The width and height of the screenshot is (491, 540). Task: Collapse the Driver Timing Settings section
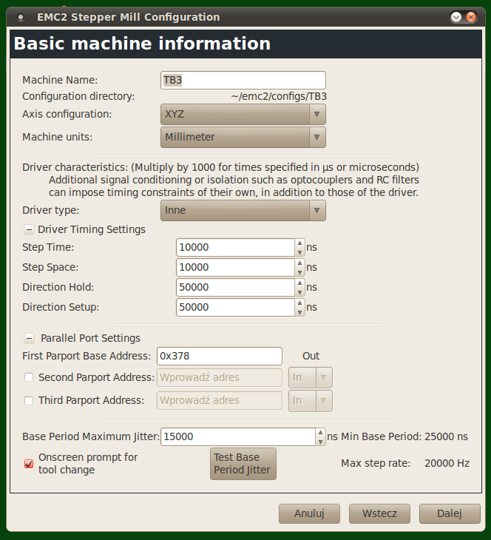coord(29,230)
